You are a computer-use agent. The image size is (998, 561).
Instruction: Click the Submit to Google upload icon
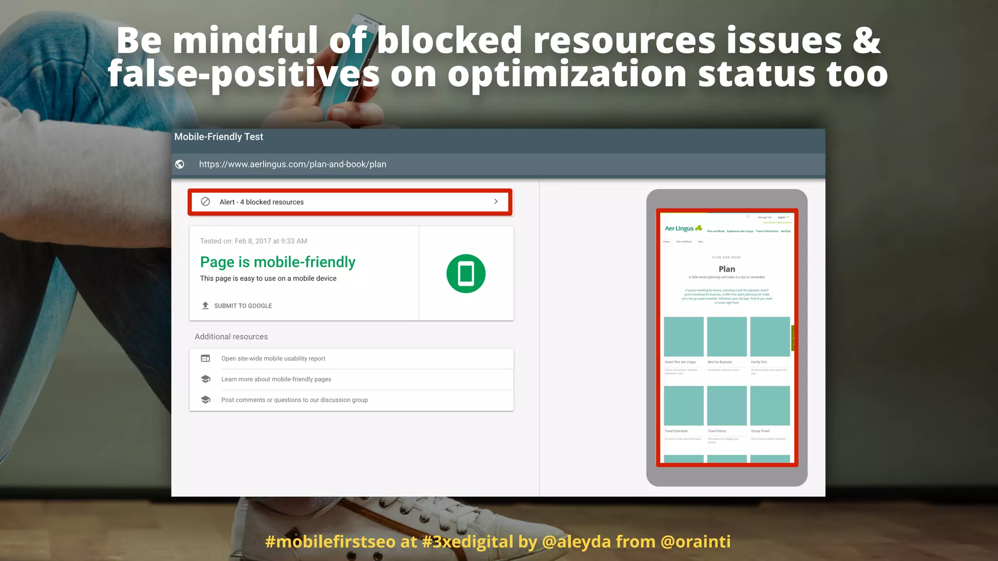pyautogui.click(x=206, y=305)
